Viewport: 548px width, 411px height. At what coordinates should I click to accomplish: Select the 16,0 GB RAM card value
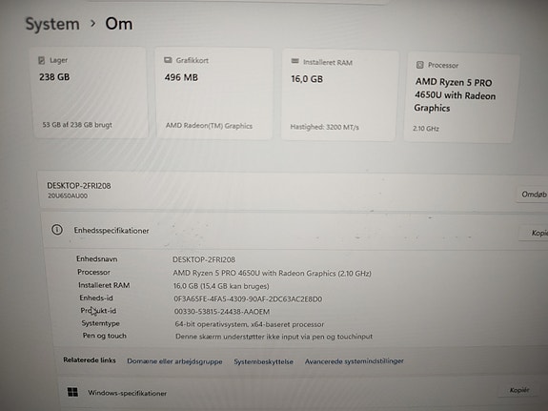[x=307, y=79]
